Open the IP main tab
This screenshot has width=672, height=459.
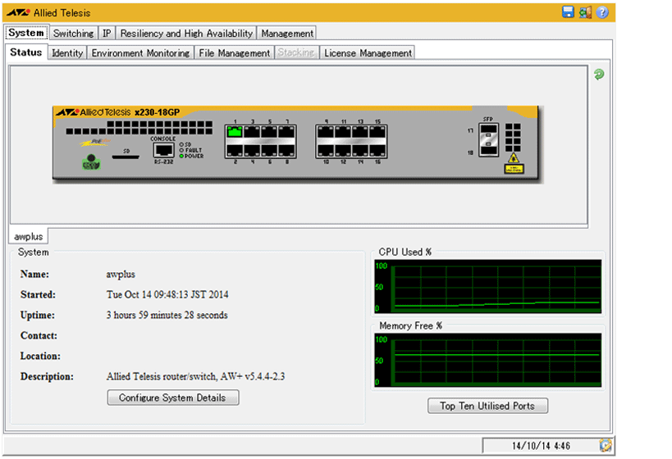click(107, 33)
